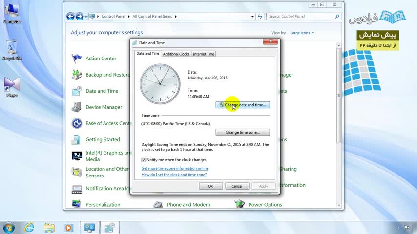This screenshot has height=234, width=417.
Task: Open Ease of Access Center icon
Action: (77, 123)
